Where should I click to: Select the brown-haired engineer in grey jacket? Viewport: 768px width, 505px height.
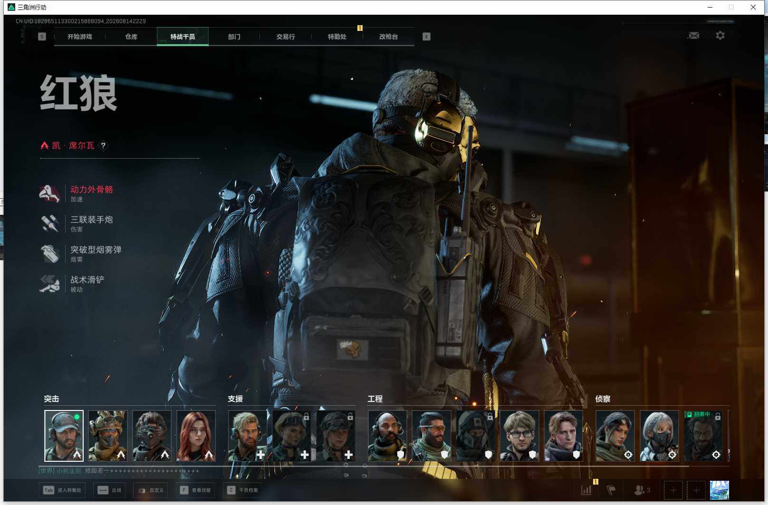click(x=564, y=436)
